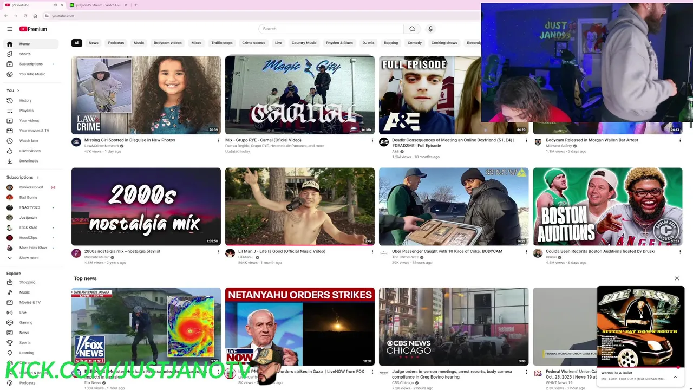The width and height of the screenshot is (693, 390).
Task: Click the browser home icon
Action: [x=35, y=16]
